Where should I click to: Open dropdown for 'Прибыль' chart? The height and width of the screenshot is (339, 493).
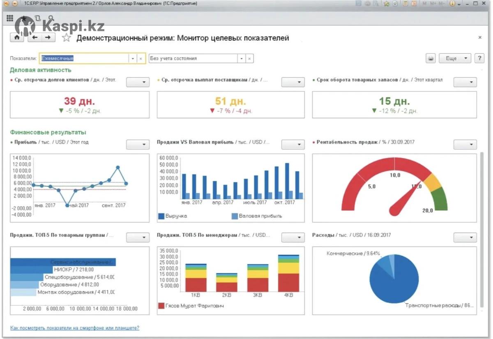pyautogui.click(x=138, y=144)
